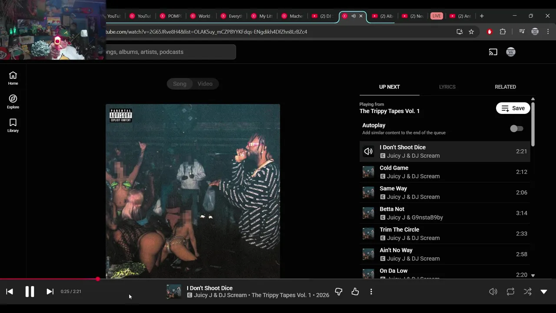Switch to the LIVE browser tab

(437, 16)
